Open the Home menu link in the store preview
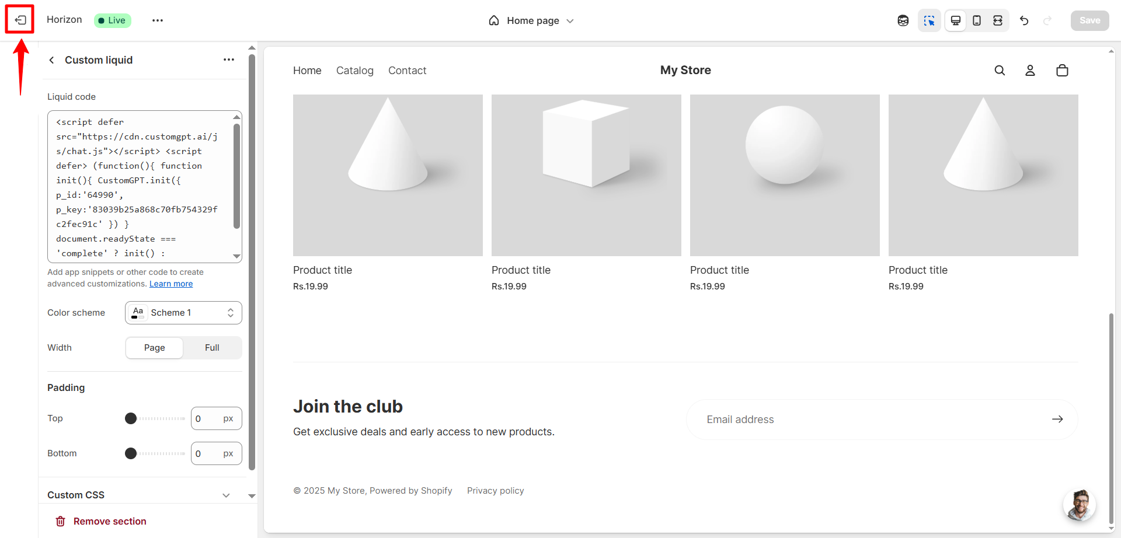1121x538 pixels. 307,71
